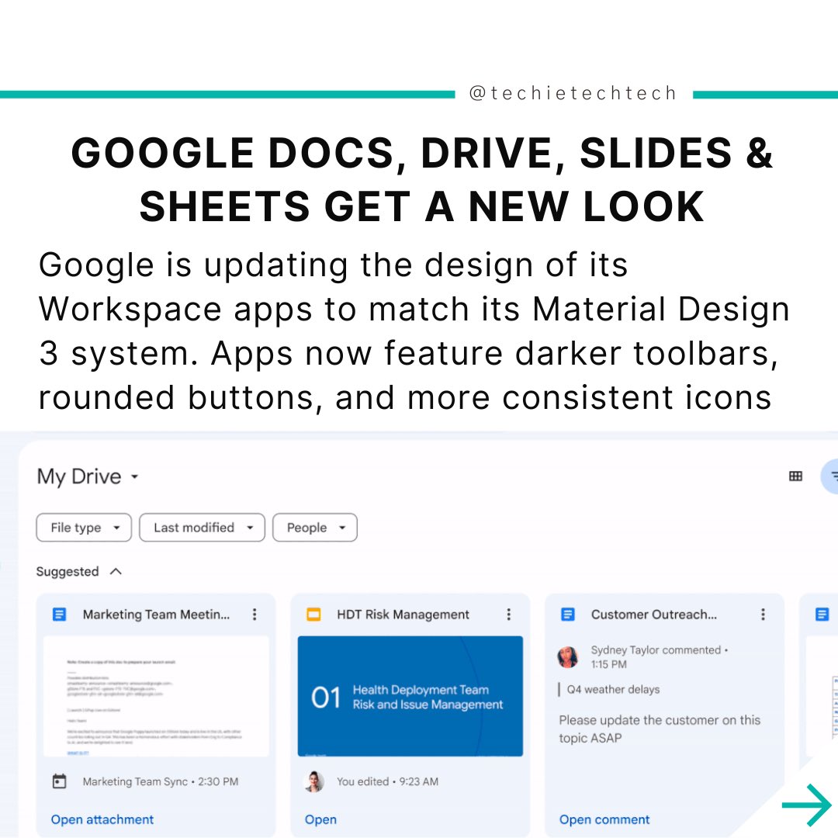Click Open attachment link
The height and width of the screenshot is (838, 838).
(102, 819)
